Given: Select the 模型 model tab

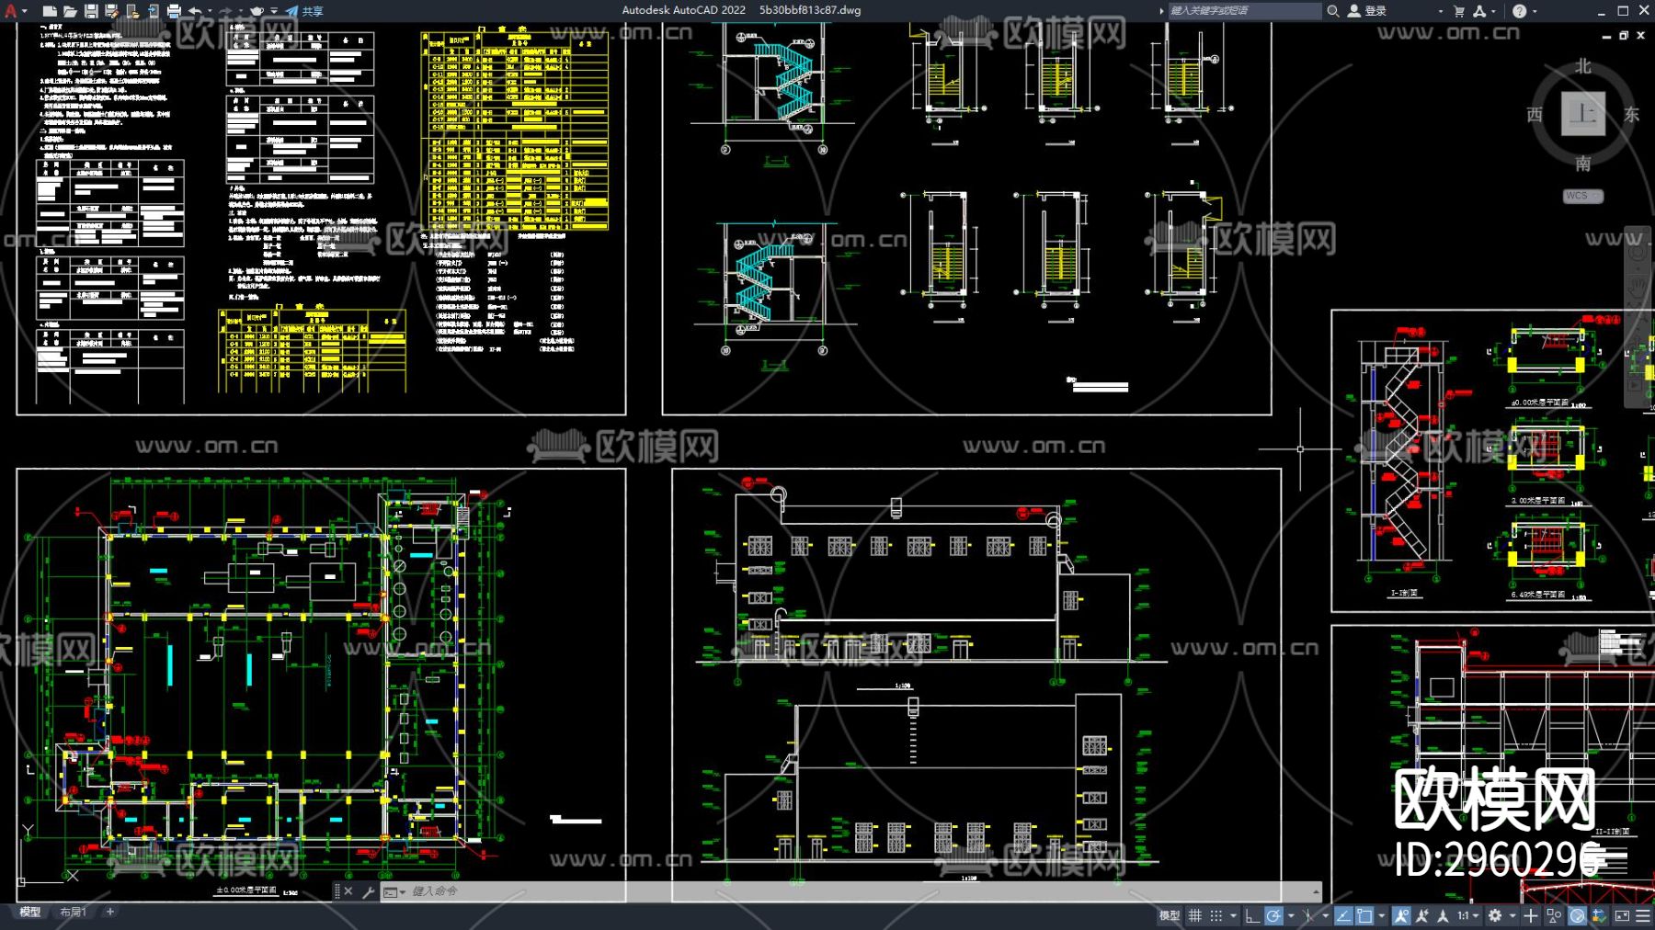Looking at the screenshot, I should coord(30,912).
